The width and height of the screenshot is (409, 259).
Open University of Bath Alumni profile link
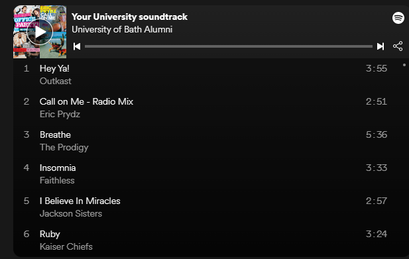(x=122, y=29)
